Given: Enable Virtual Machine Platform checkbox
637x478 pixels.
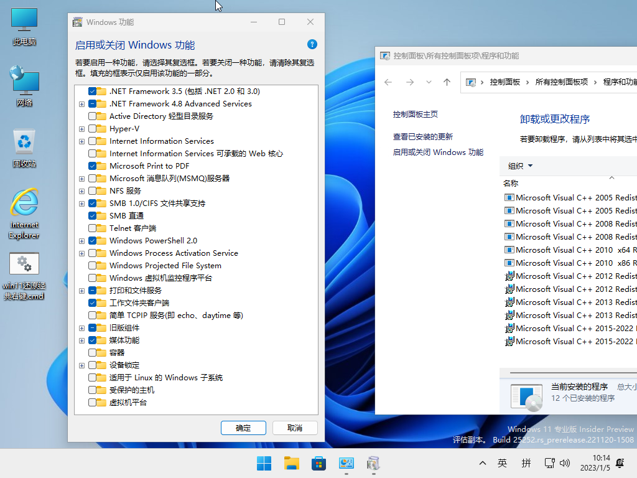Looking at the screenshot, I should [92, 403].
